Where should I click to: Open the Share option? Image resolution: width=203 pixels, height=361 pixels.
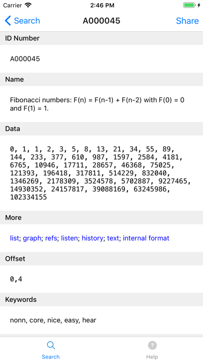(x=187, y=21)
